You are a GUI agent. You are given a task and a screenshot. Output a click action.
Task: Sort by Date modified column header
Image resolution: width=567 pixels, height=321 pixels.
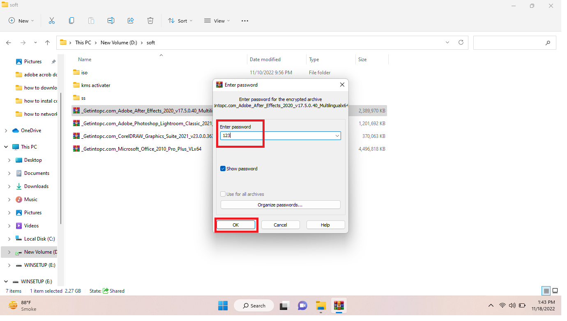[265, 60]
